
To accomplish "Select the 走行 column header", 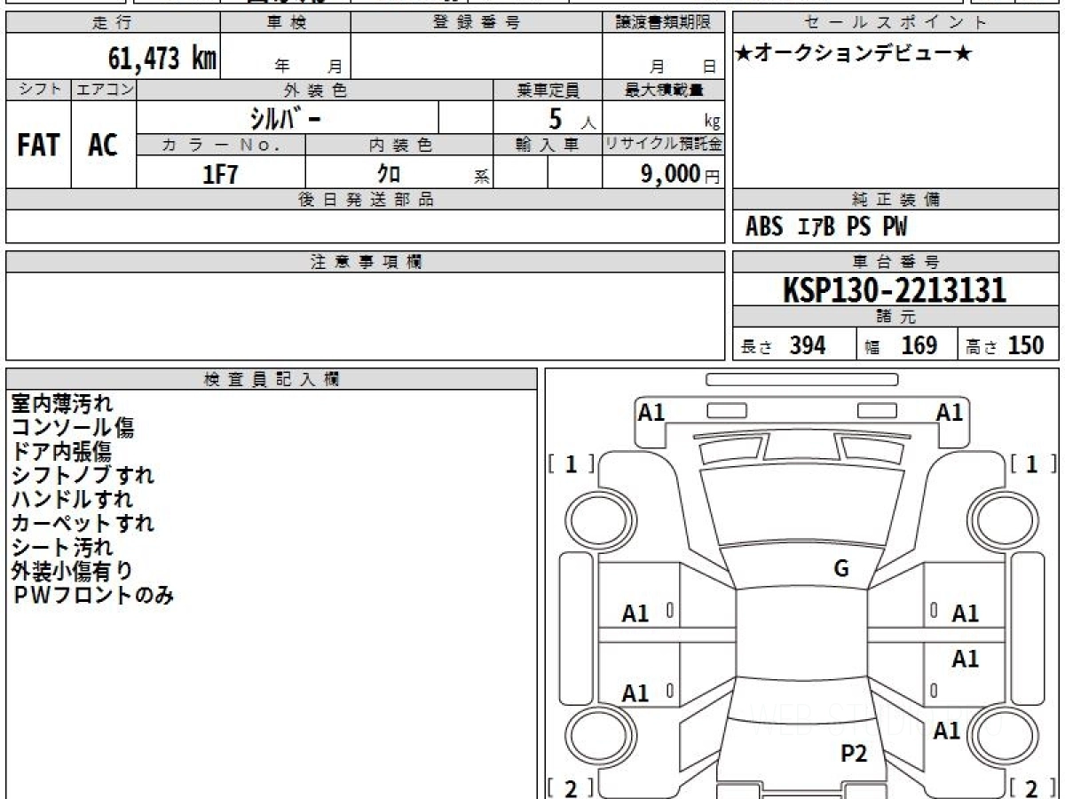I will point(113,23).
